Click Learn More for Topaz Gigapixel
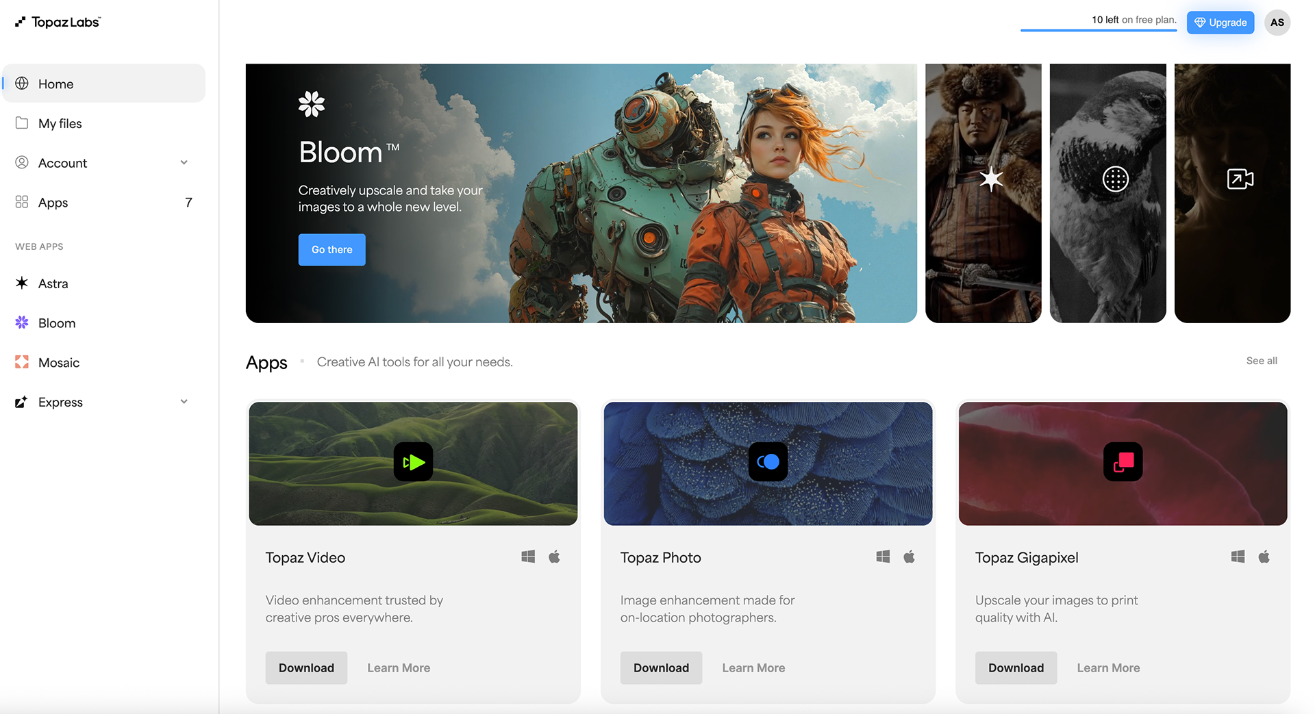 tap(1108, 667)
